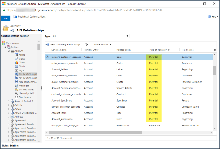Open Dashboards under Account entity
The height and width of the screenshot is (149, 220).
[x=25, y=97]
